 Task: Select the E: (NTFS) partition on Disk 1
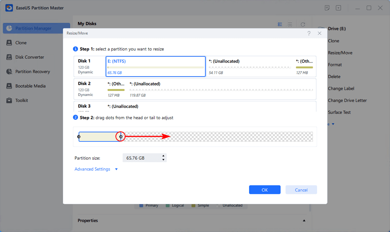click(x=156, y=66)
